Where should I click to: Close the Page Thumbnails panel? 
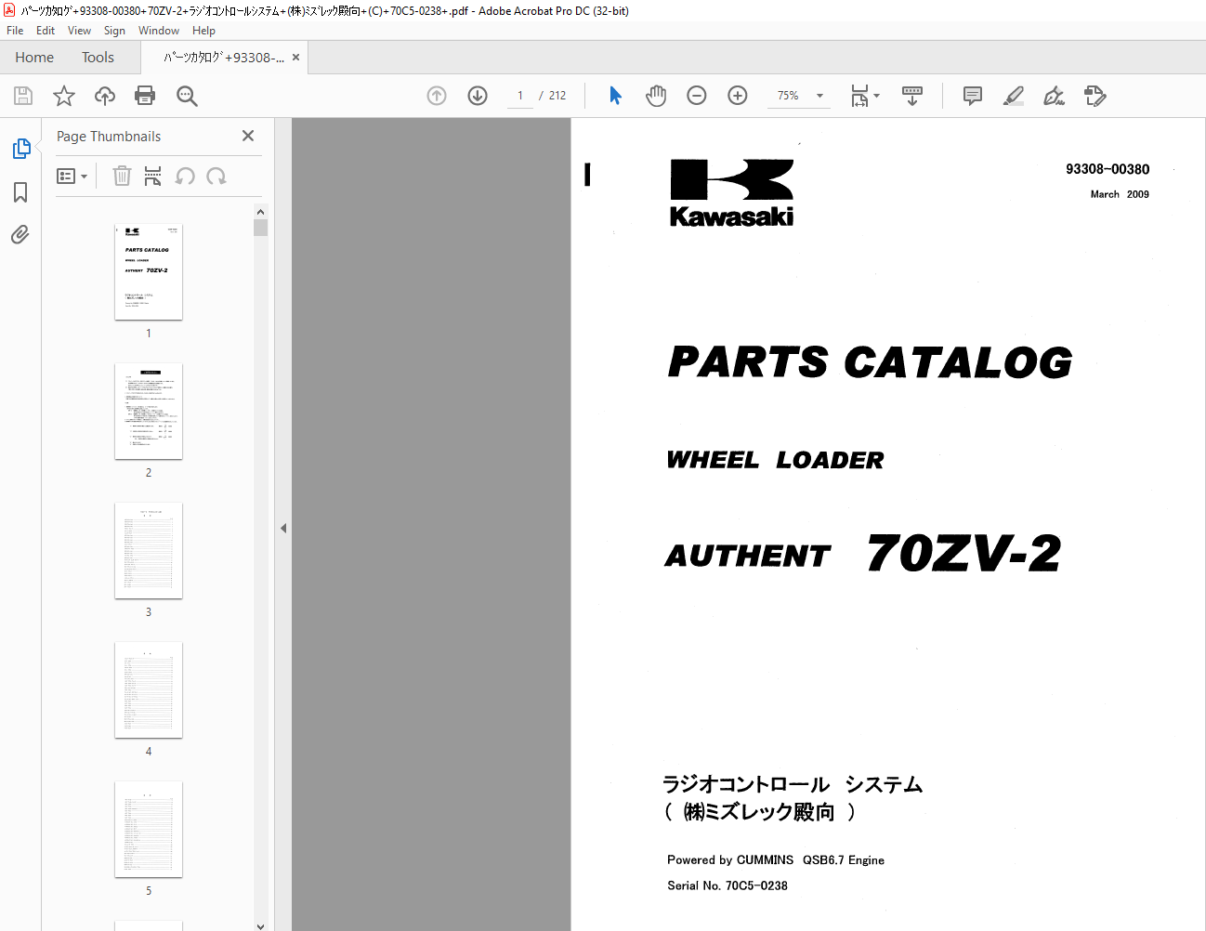(x=248, y=136)
